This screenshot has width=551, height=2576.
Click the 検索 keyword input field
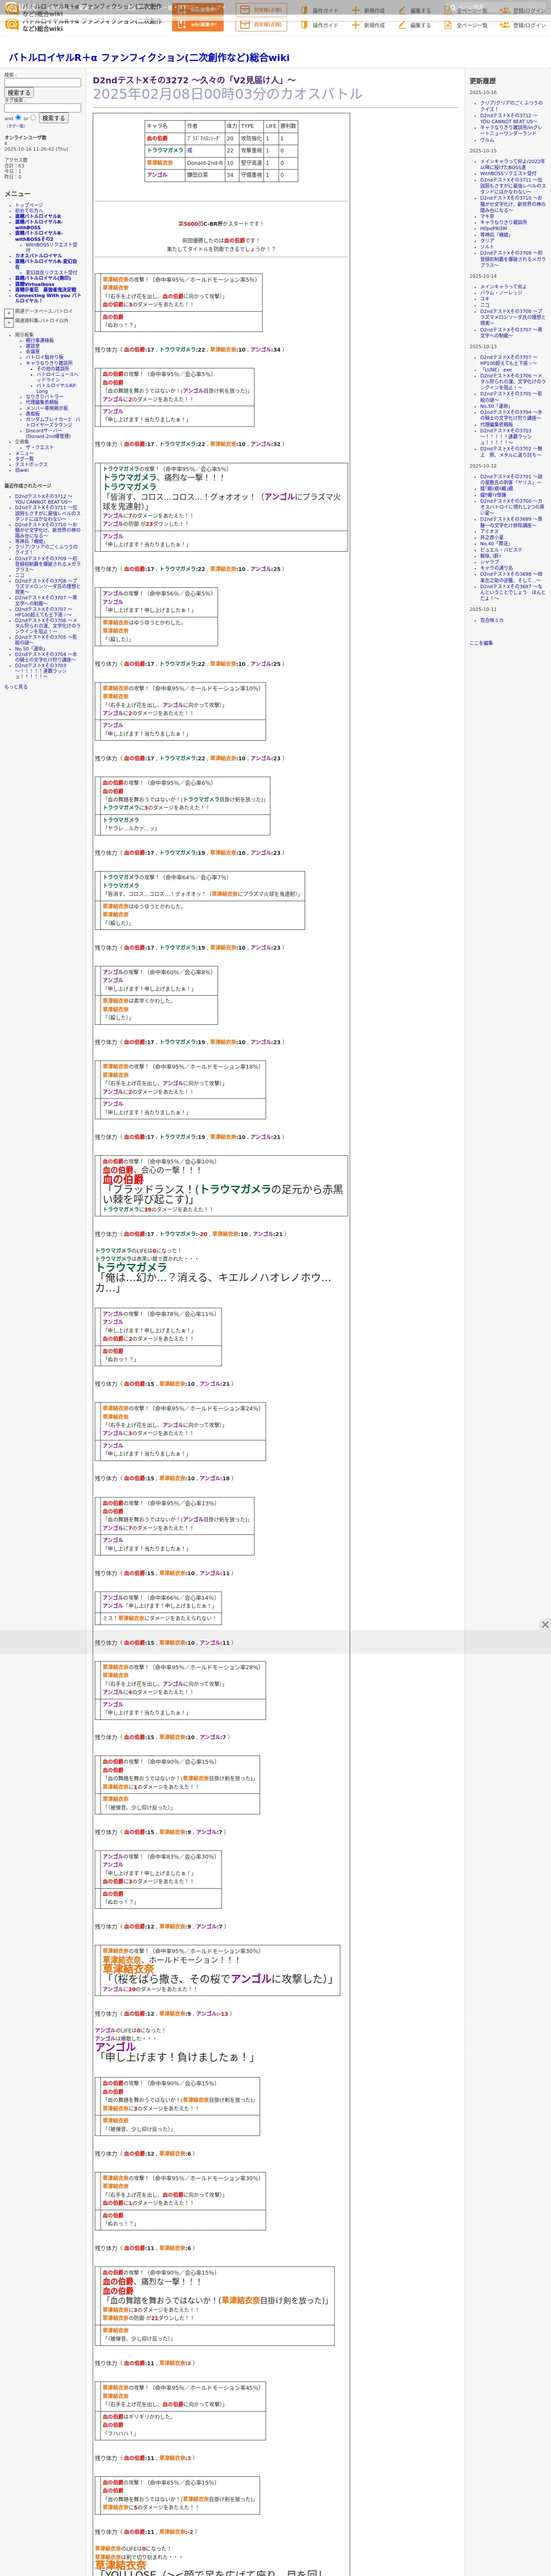(x=42, y=83)
